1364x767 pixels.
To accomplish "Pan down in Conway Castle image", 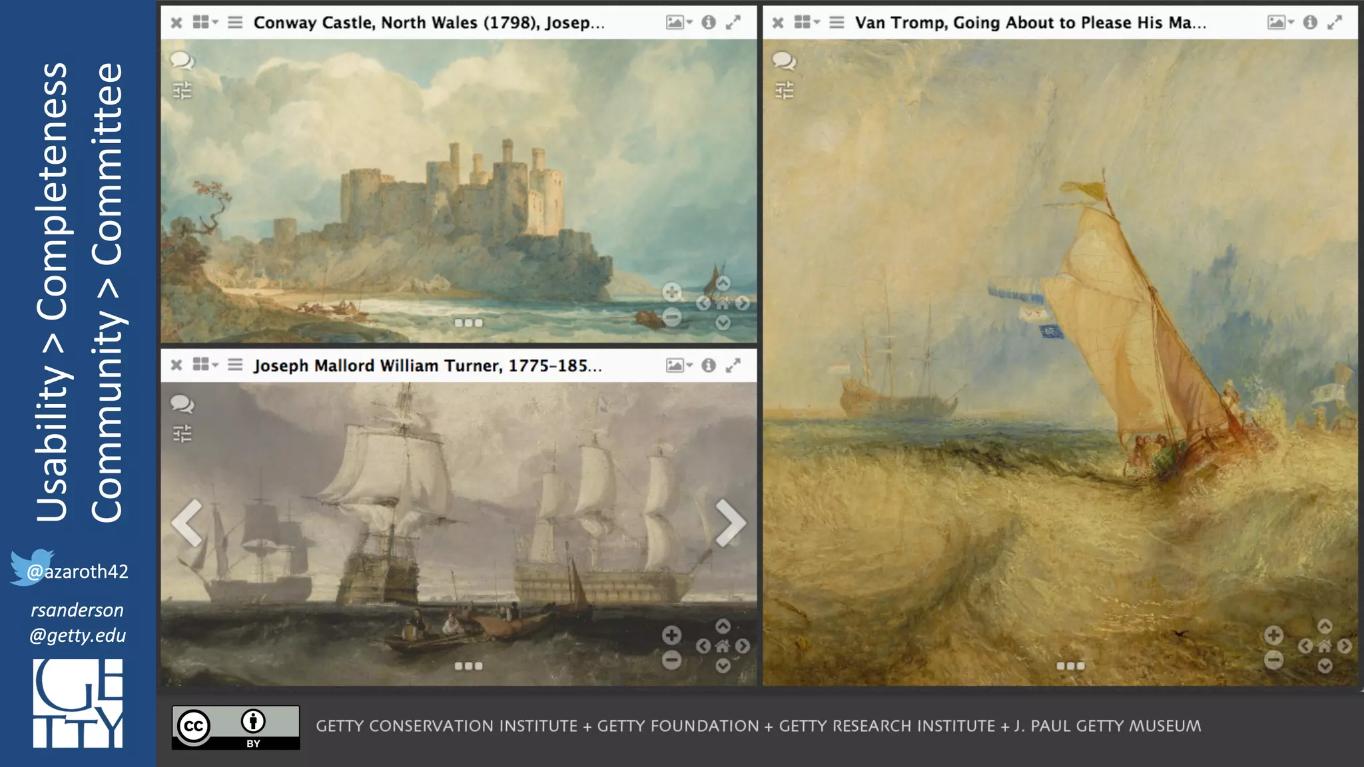I will (723, 323).
